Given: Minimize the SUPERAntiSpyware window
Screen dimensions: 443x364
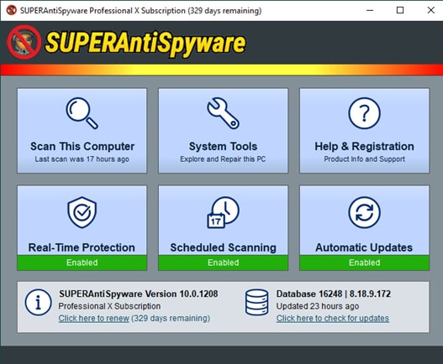Looking at the screenshot, I should [370, 10].
